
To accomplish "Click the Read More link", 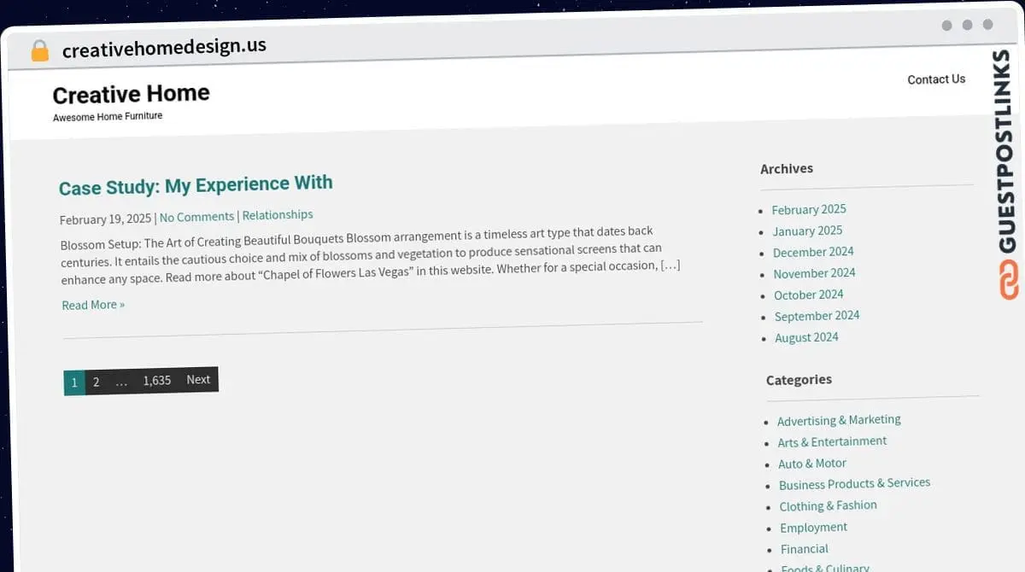I will click(93, 305).
